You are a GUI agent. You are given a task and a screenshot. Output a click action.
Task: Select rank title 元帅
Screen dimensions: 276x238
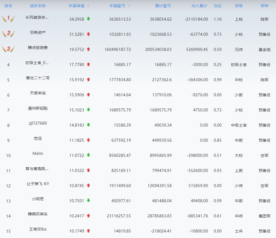coord(239,50)
